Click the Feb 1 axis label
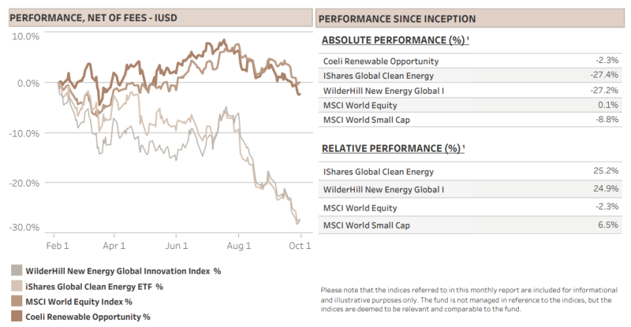Viewport: 631px width, 327px height. [57, 246]
